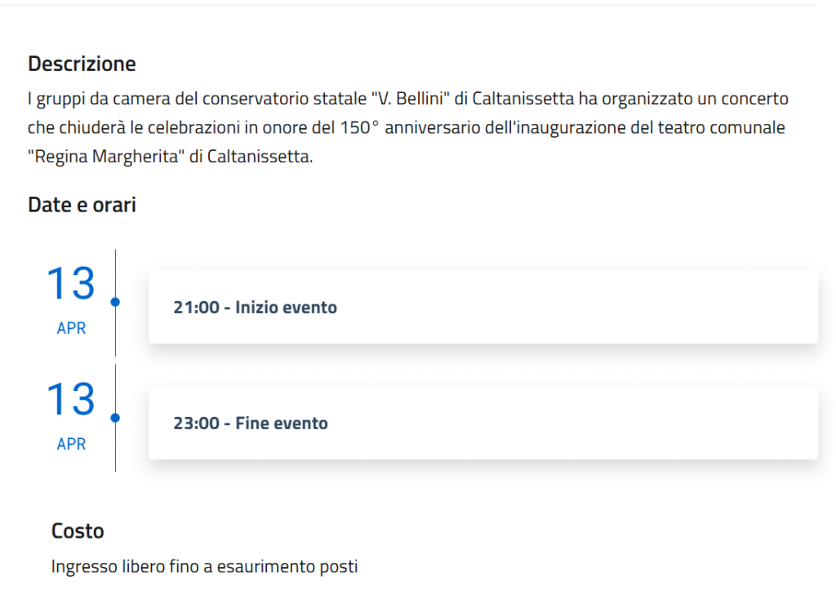Click the date number 13 beside Fine evento
The height and width of the screenshot is (612, 836).
click(x=70, y=399)
